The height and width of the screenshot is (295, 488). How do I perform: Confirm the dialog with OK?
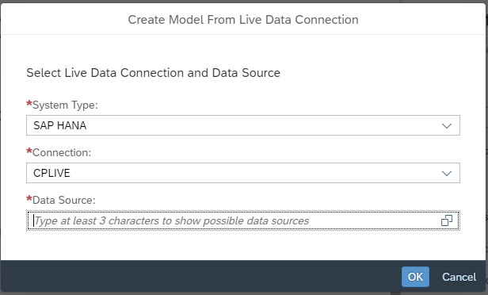click(x=415, y=277)
